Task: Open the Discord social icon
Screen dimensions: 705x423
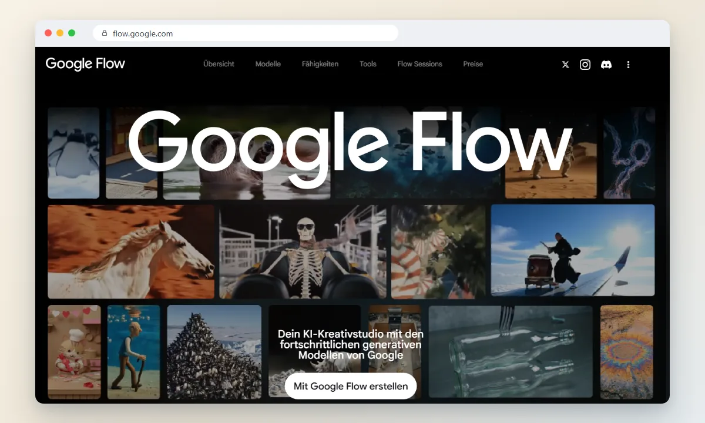Action: click(x=606, y=65)
